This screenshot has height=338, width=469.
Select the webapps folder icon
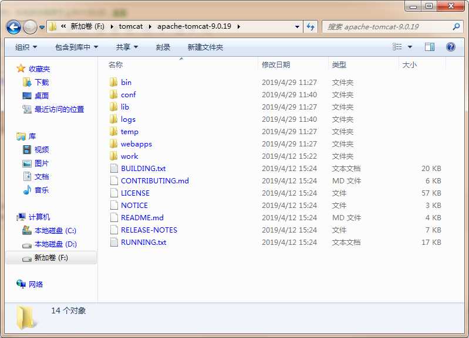click(x=114, y=144)
